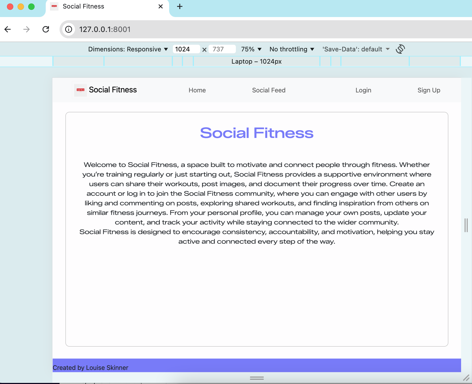Reload the current page

(x=46, y=29)
